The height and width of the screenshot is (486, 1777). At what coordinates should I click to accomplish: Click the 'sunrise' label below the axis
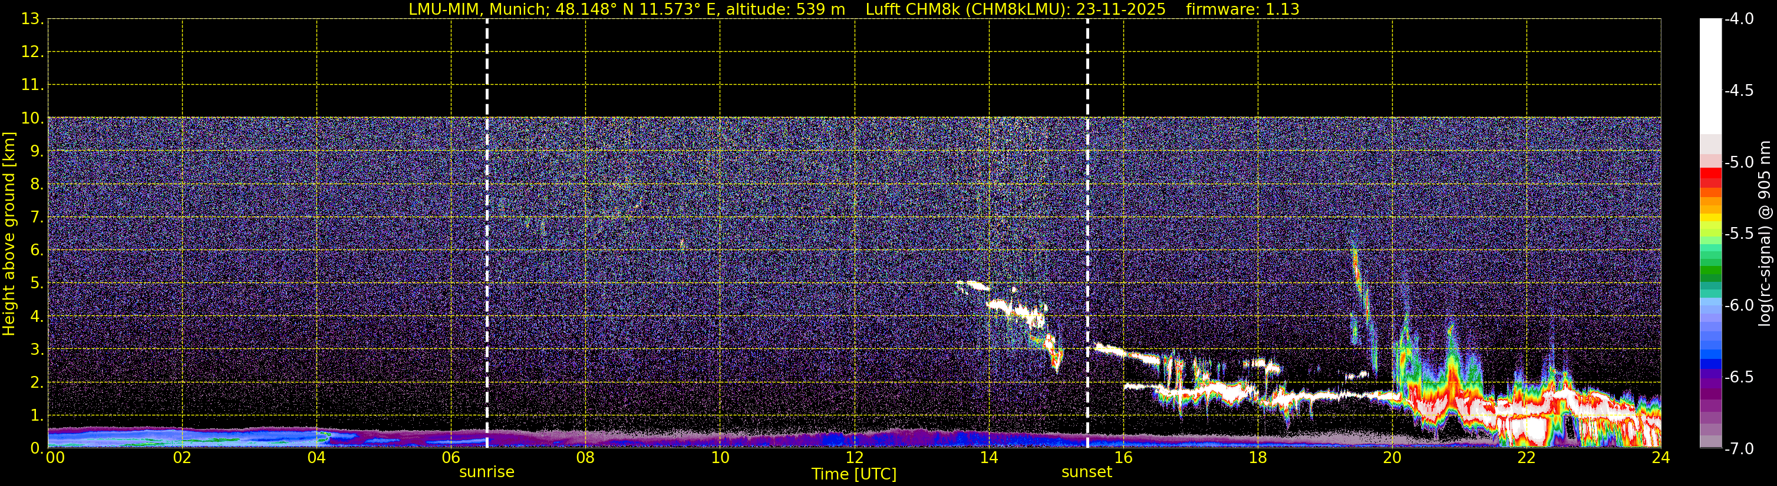point(486,472)
